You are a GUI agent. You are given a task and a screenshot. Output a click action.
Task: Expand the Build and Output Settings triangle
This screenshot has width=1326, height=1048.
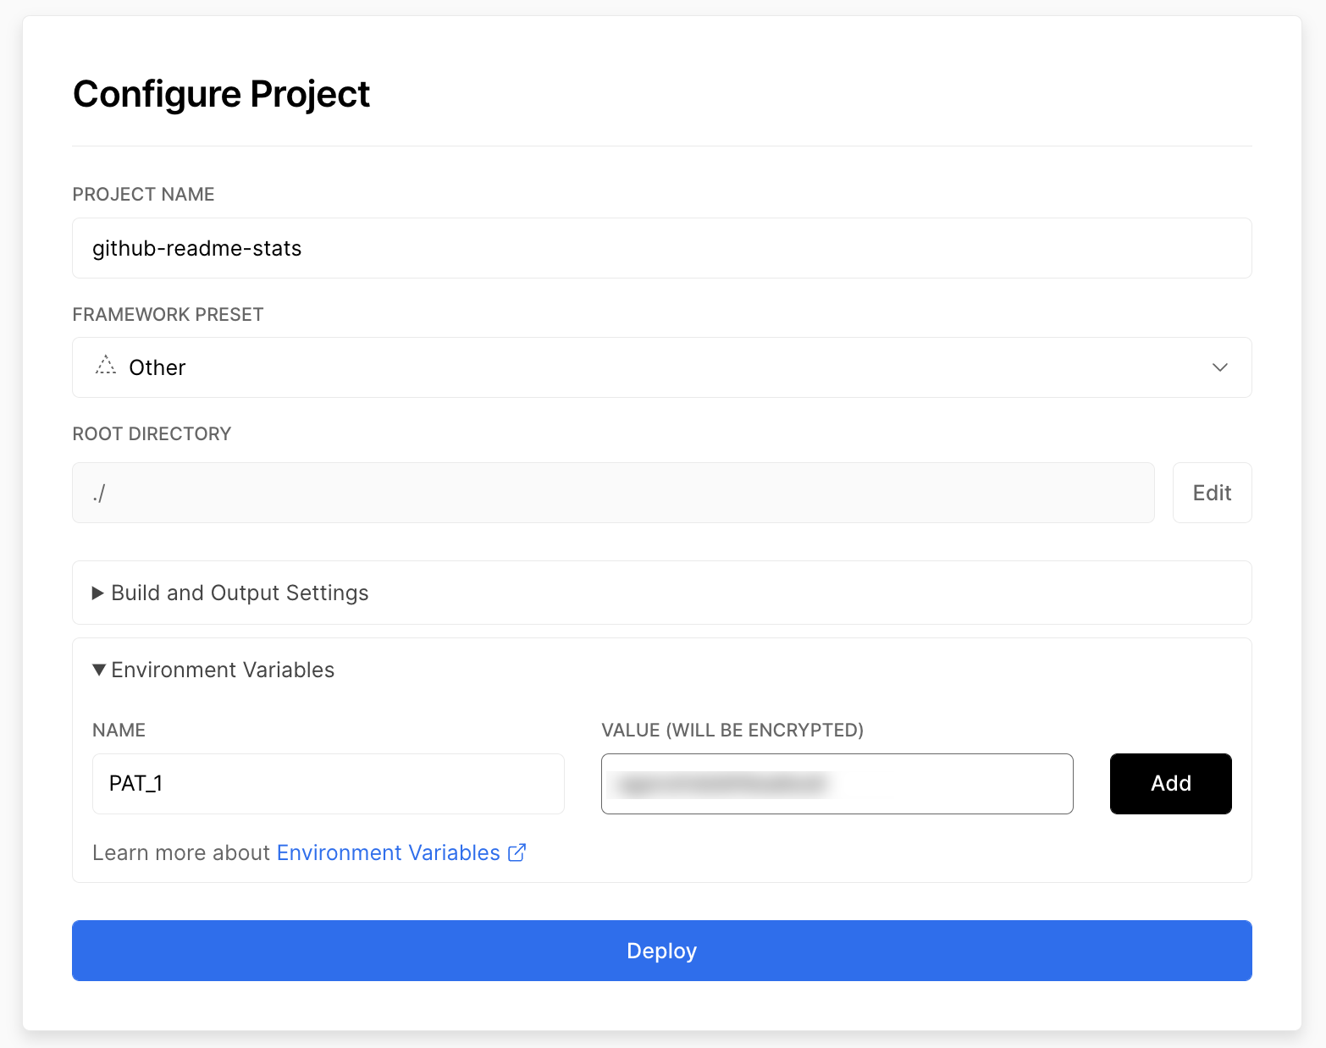click(x=98, y=593)
